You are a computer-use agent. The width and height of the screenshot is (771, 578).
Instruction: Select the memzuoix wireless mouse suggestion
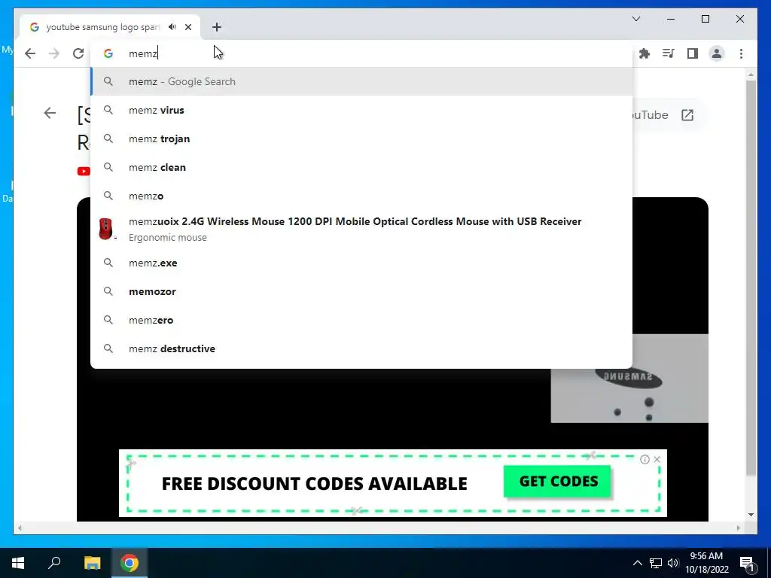(361, 229)
